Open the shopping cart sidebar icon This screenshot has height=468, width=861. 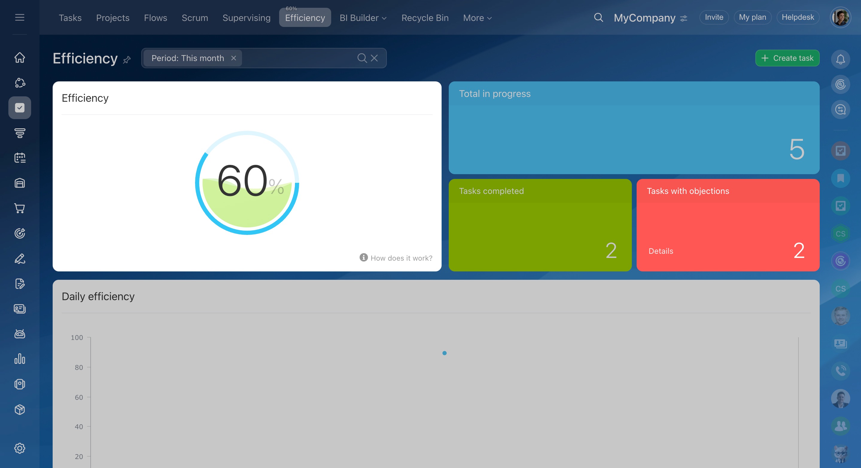click(x=20, y=208)
